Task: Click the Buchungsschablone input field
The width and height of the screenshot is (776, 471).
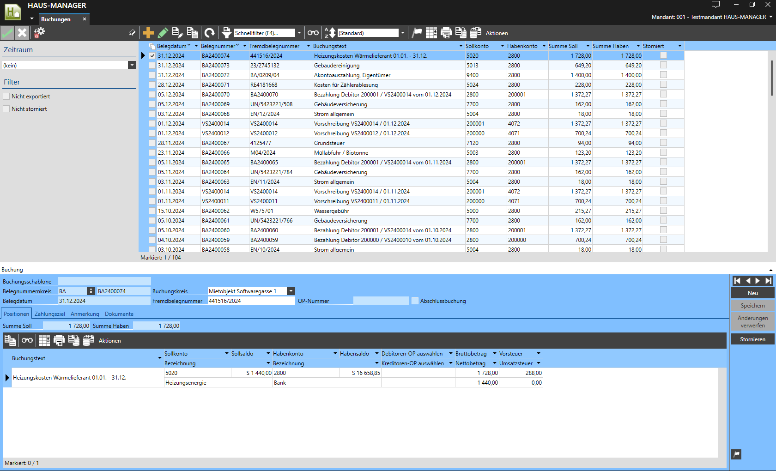Action: coord(104,282)
